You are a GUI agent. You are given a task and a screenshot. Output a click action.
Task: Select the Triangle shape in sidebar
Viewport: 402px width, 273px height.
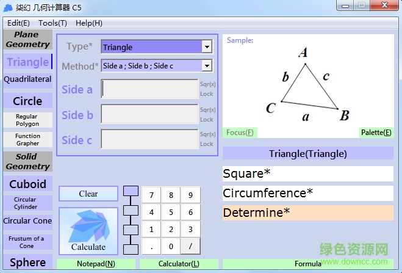[27, 62]
